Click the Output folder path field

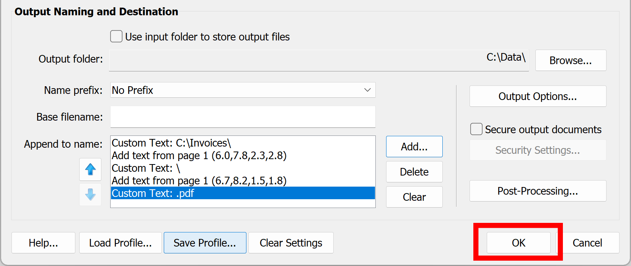[318, 60]
